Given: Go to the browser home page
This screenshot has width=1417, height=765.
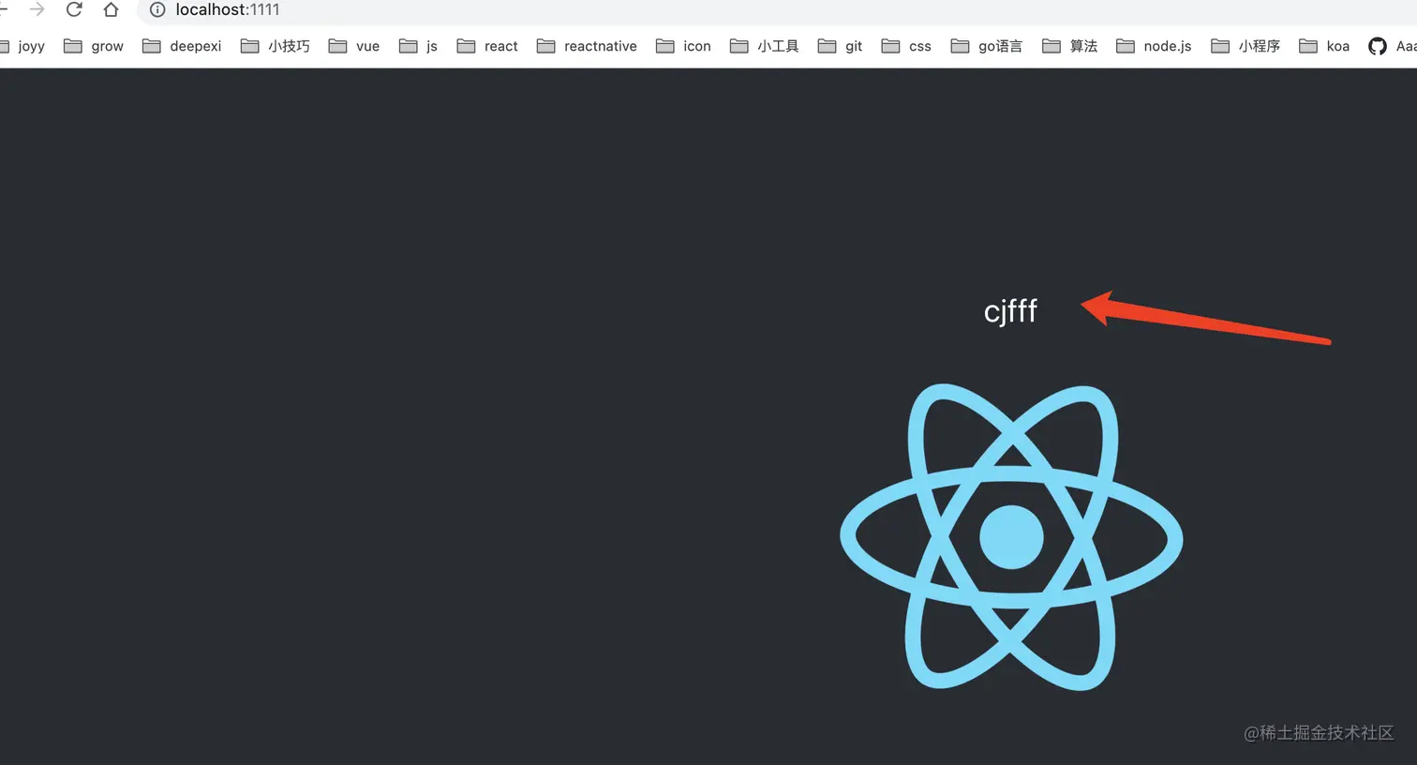Looking at the screenshot, I should pos(111,9).
